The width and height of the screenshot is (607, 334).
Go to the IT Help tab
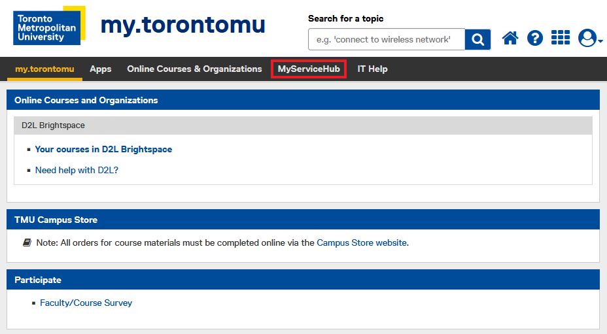tap(372, 69)
